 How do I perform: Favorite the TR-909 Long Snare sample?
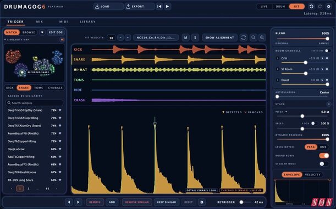click(x=60, y=180)
